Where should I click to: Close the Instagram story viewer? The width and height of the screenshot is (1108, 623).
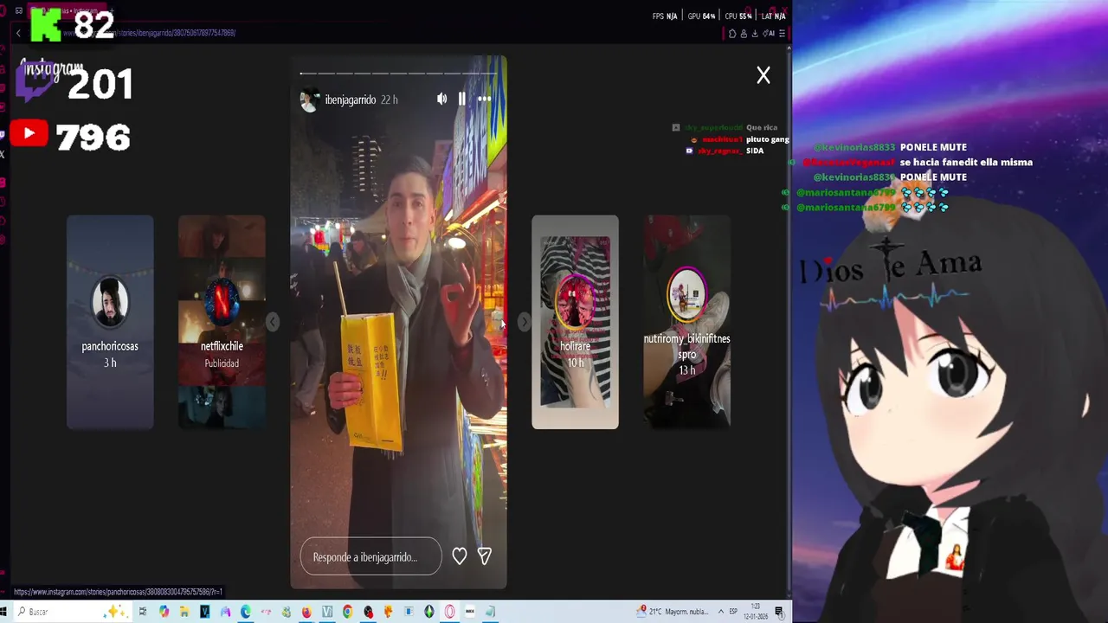763,75
